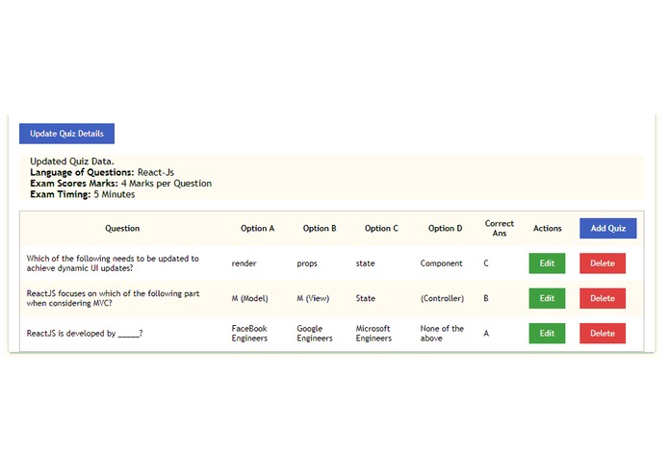Click the 'render' option cell
The image size is (669, 475).
pos(244,263)
